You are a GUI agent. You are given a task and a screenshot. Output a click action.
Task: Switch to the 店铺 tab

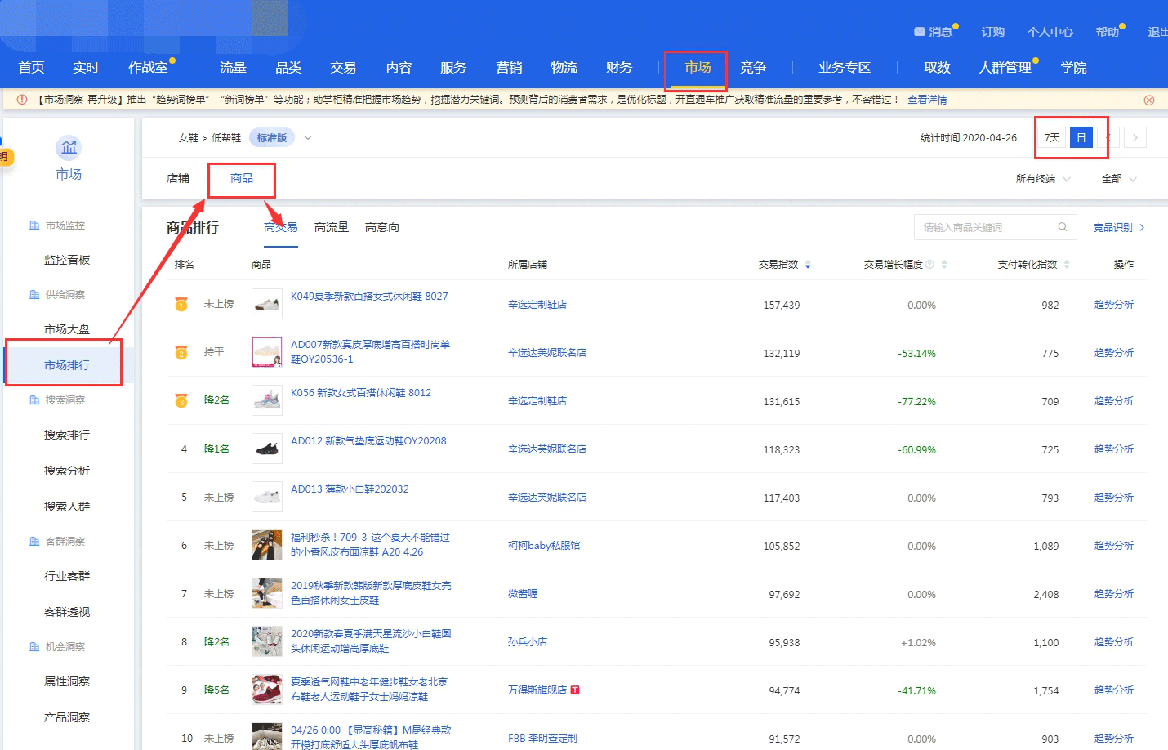click(x=178, y=179)
